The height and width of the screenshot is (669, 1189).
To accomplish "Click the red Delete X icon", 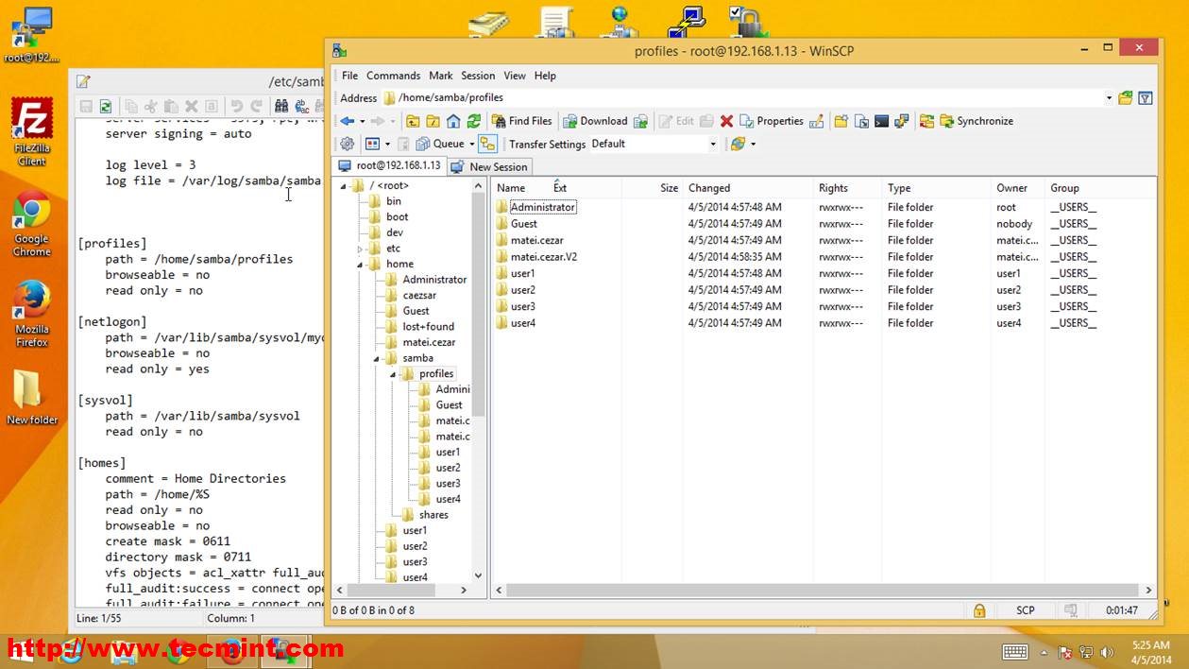I will 726,121.
